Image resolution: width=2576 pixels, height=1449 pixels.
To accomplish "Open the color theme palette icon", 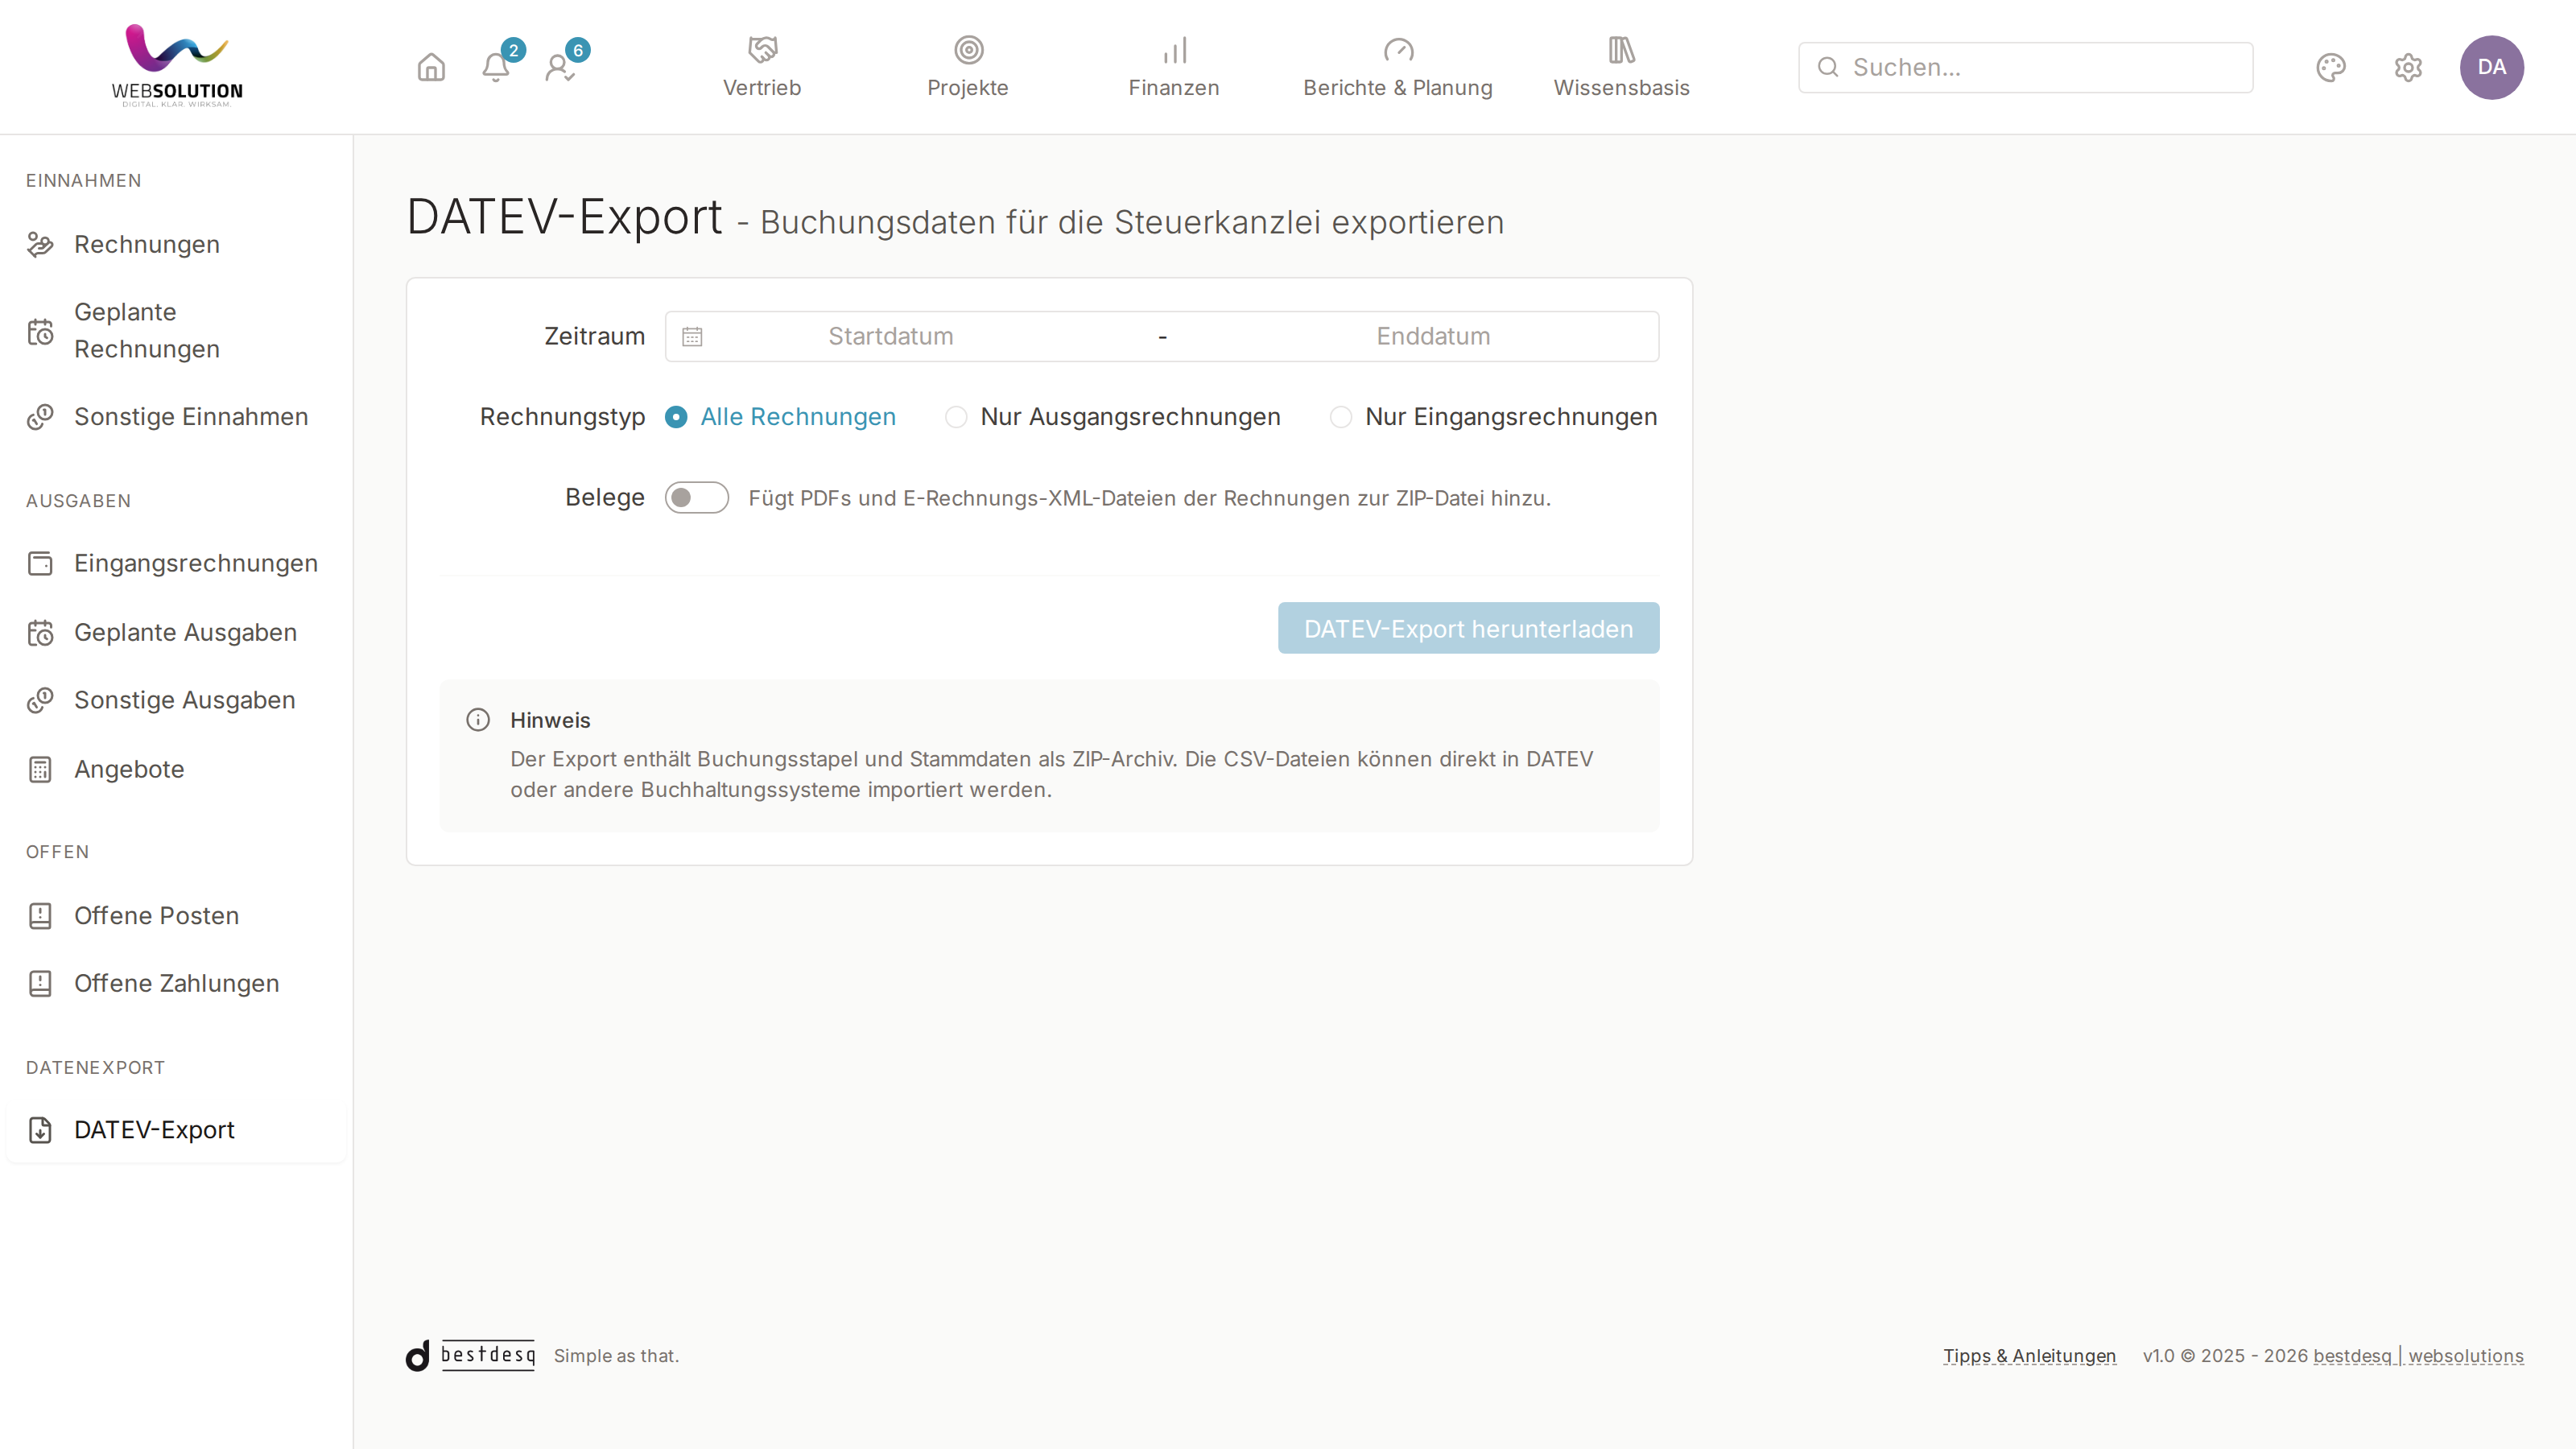I will pyautogui.click(x=2330, y=67).
